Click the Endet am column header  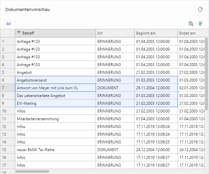pyautogui.click(x=191, y=33)
